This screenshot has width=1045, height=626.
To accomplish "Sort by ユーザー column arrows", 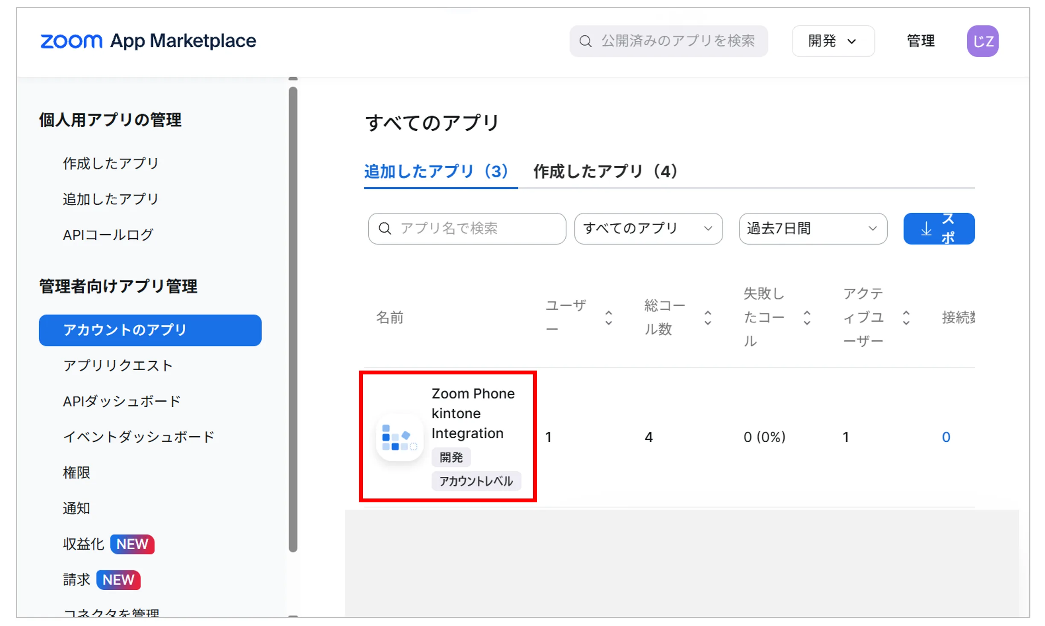I will 608,318.
